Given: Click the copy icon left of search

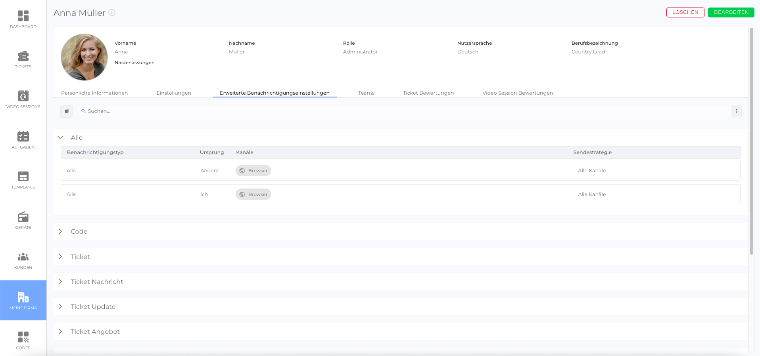Looking at the screenshot, I should click(67, 111).
